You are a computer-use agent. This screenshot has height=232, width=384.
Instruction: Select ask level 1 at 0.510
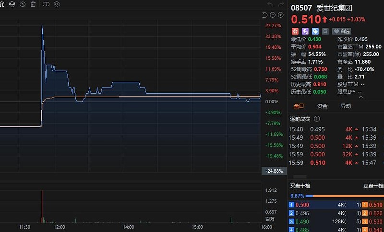373,205
